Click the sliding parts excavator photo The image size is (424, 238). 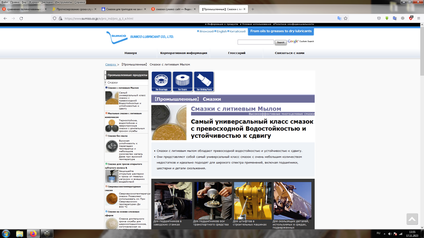tap(293, 200)
